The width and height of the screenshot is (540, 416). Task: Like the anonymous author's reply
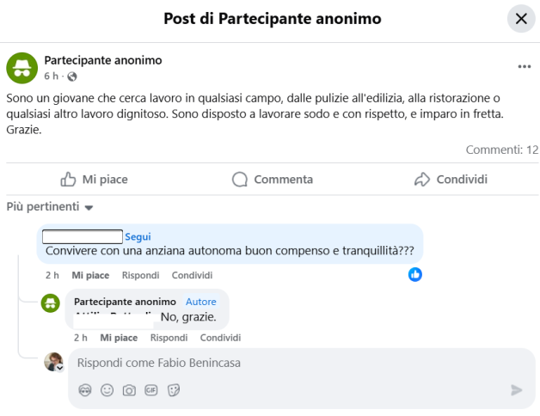point(119,338)
